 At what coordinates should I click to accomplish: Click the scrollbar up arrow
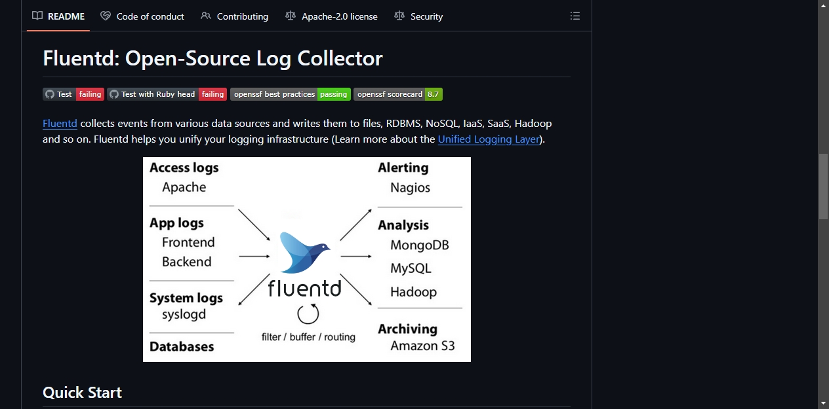coord(823,5)
